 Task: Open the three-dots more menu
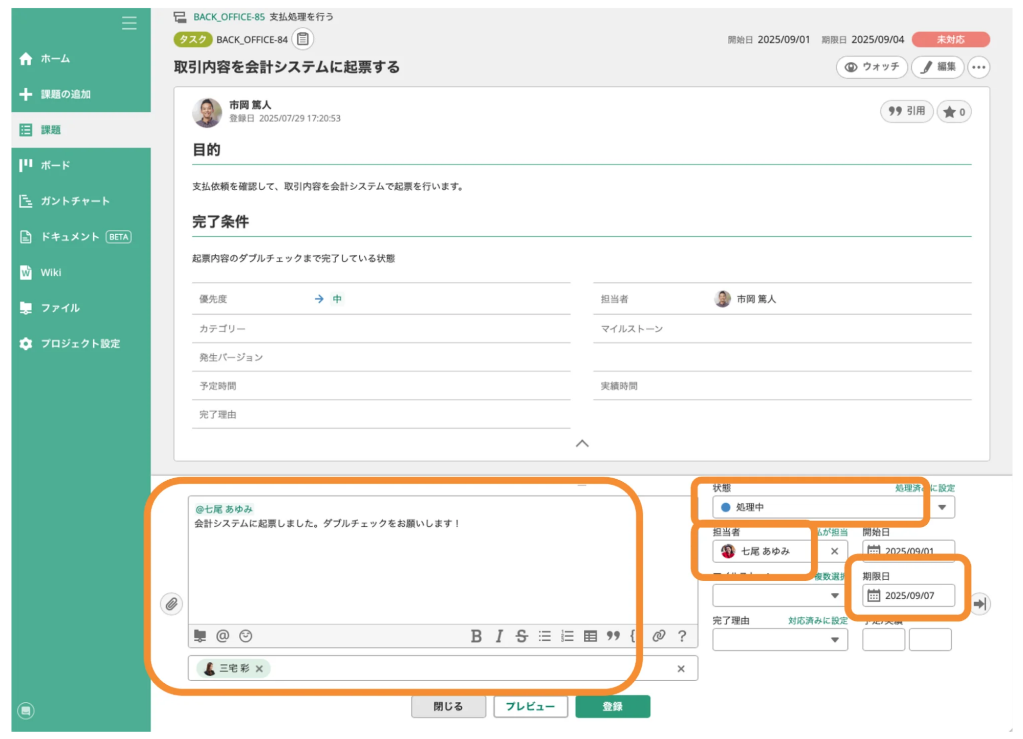click(x=978, y=67)
